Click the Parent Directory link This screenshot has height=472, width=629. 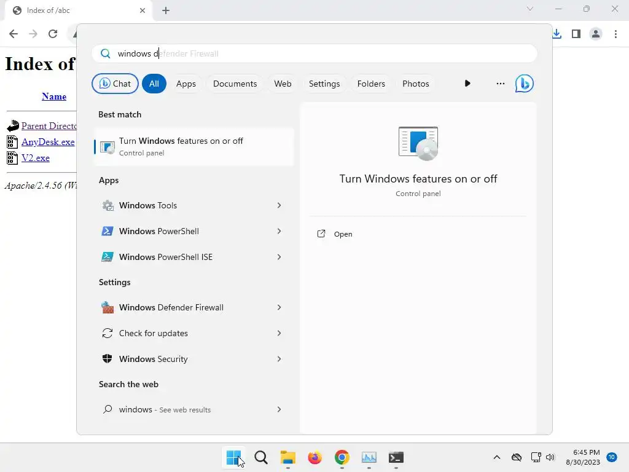pyautogui.click(x=49, y=125)
